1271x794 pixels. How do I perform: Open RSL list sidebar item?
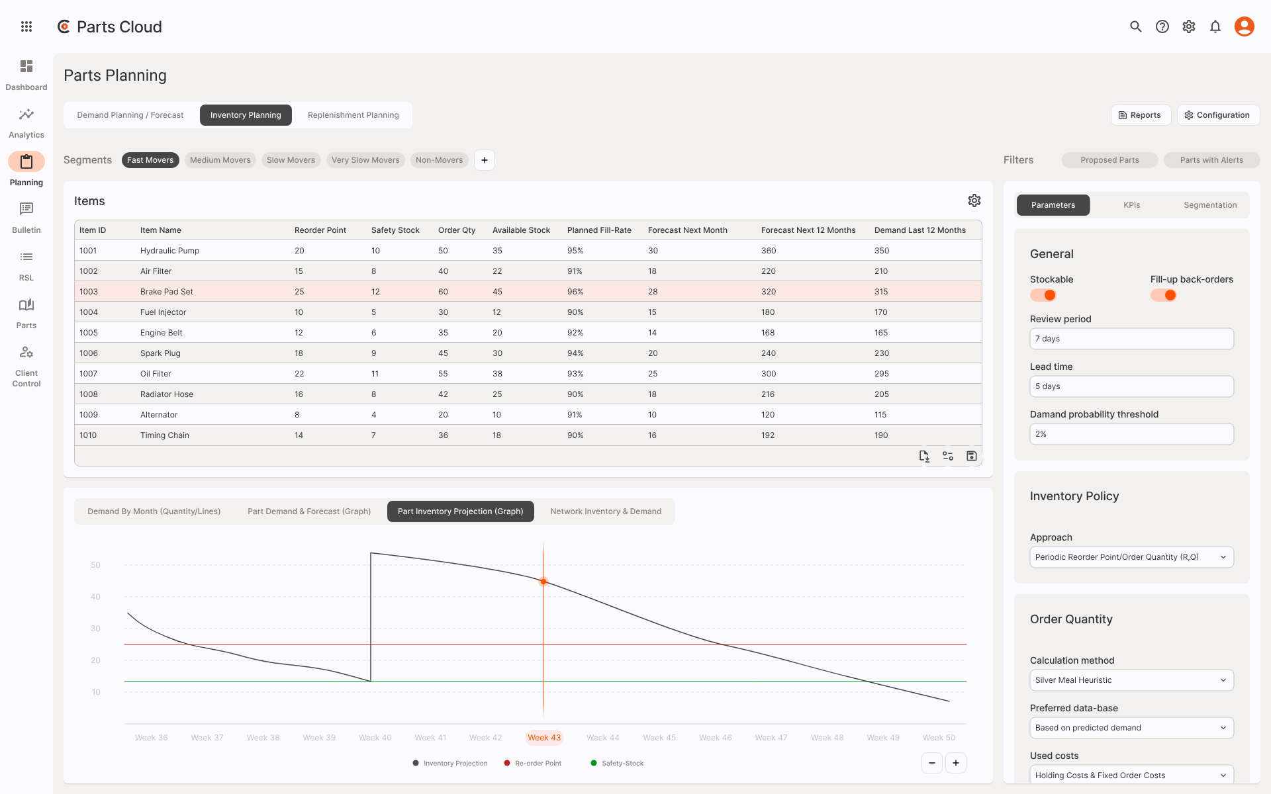coord(26,265)
